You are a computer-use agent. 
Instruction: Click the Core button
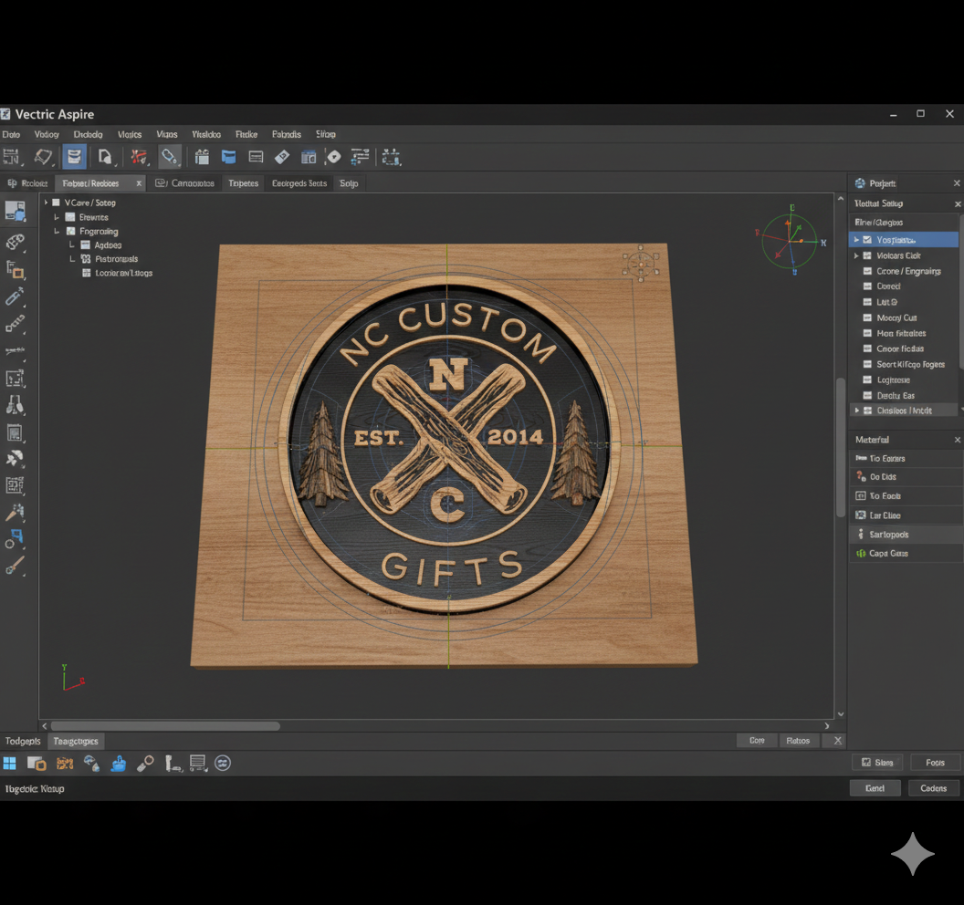[x=757, y=741]
